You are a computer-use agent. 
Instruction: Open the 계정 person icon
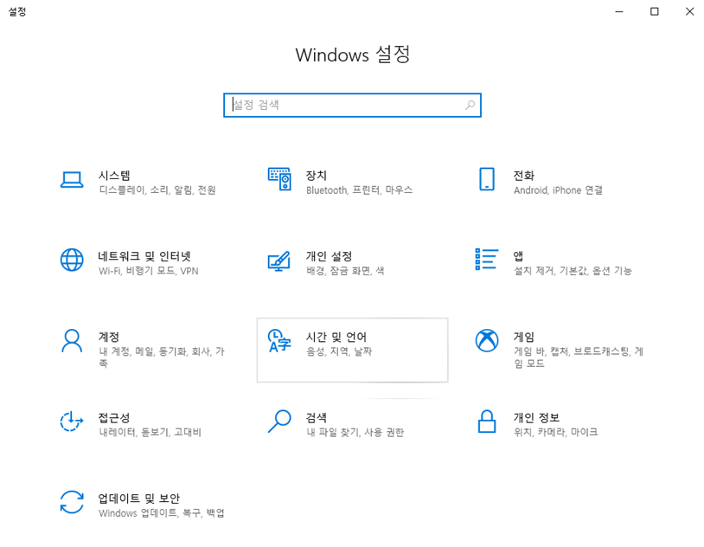tap(72, 341)
